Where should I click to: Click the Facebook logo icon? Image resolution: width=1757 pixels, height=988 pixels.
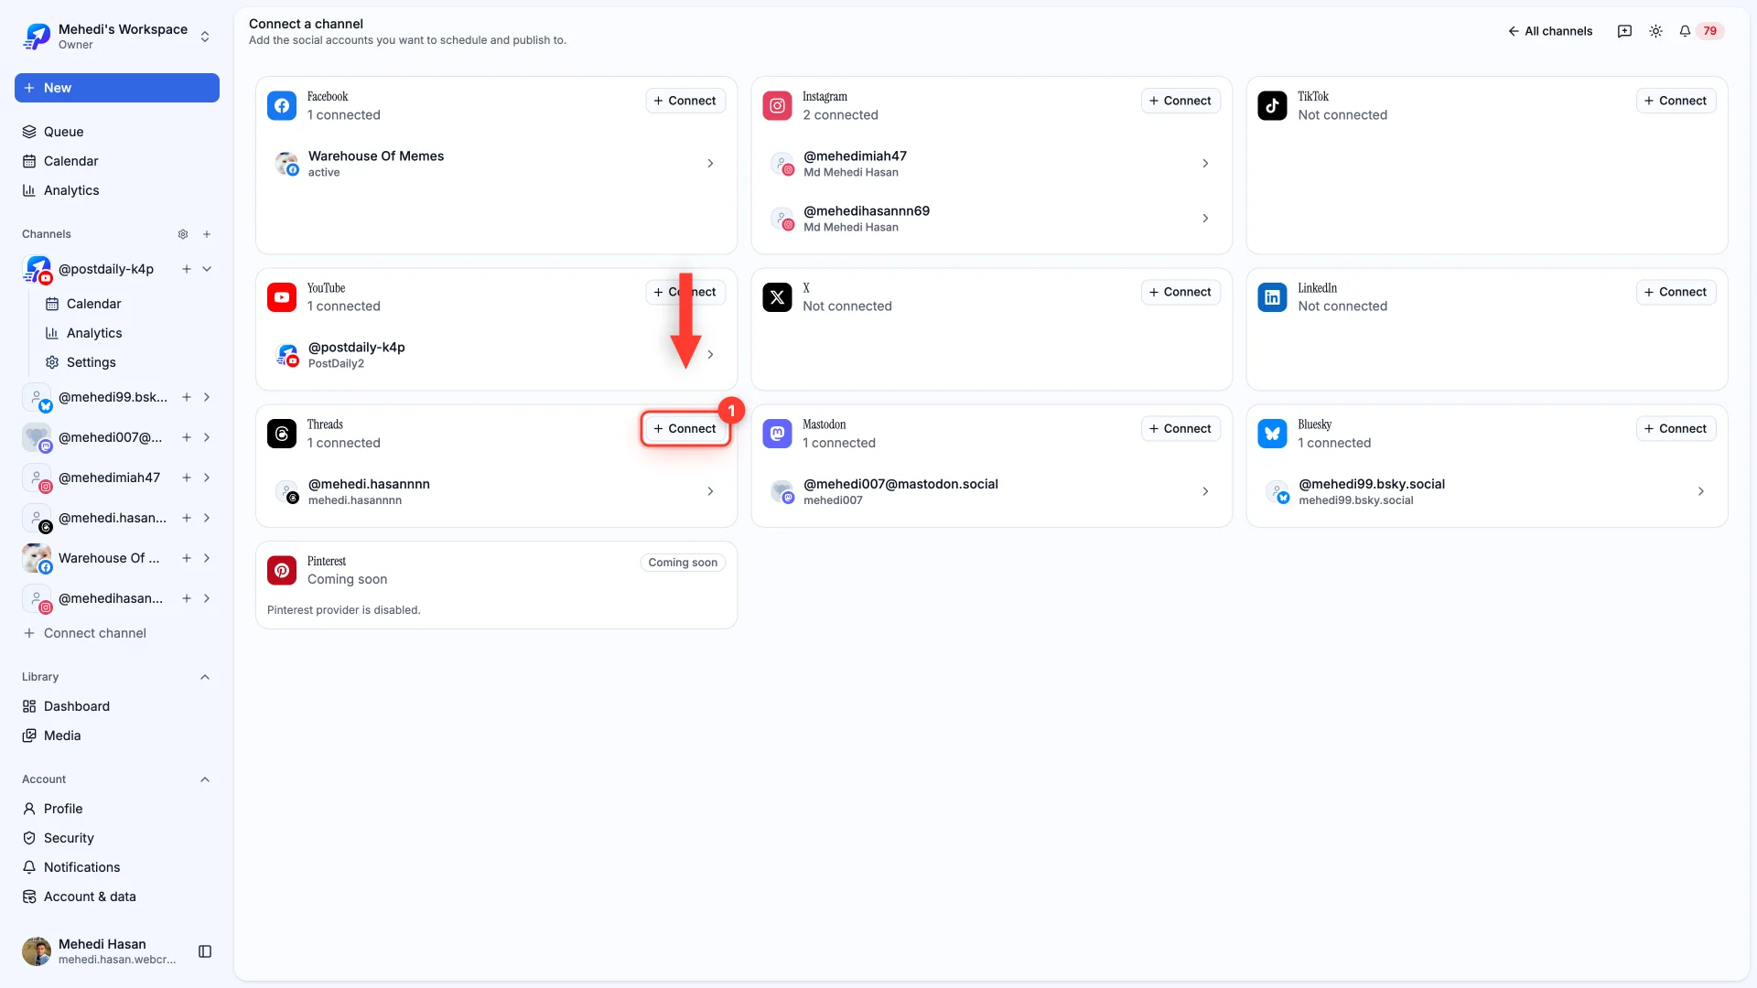pyautogui.click(x=282, y=106)
